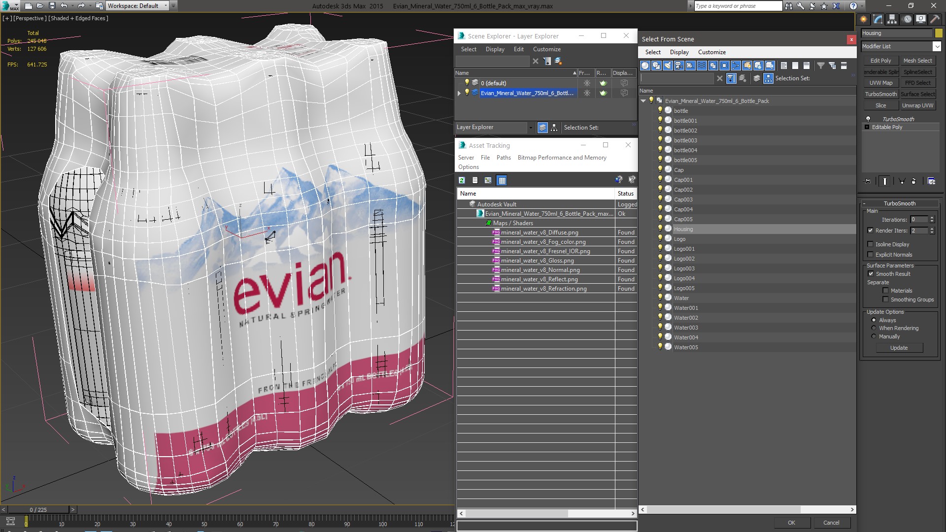Click Sort by Hierarchy icon in Select From Scene
The width and height of the screenshot is (946, 532).
769,78
